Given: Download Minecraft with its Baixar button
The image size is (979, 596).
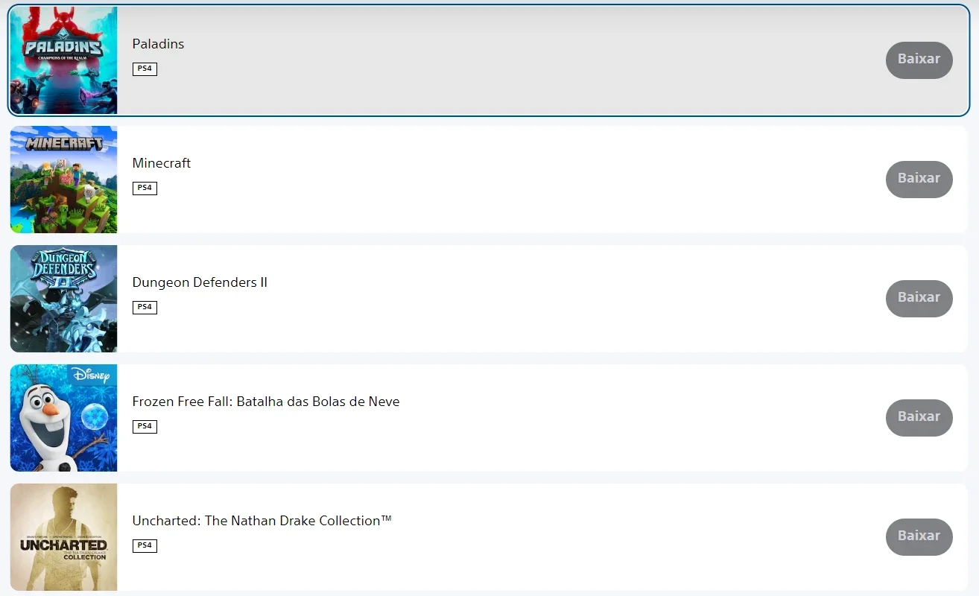Looking at the screenshot, I should click(919, 180).
